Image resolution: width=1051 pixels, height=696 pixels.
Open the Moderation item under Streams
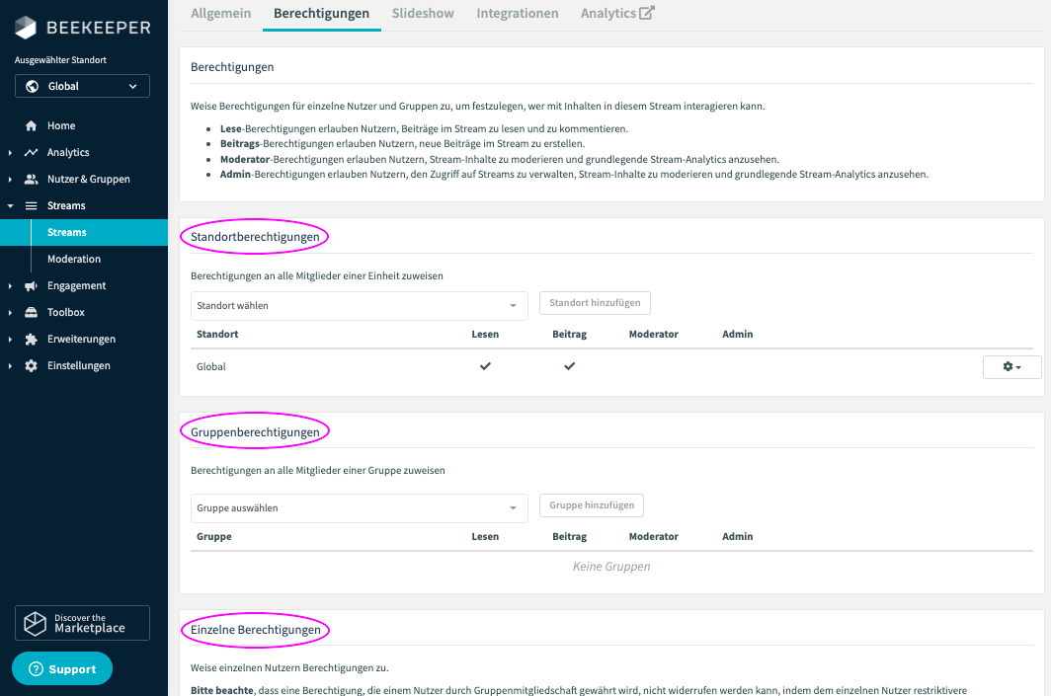74,260
